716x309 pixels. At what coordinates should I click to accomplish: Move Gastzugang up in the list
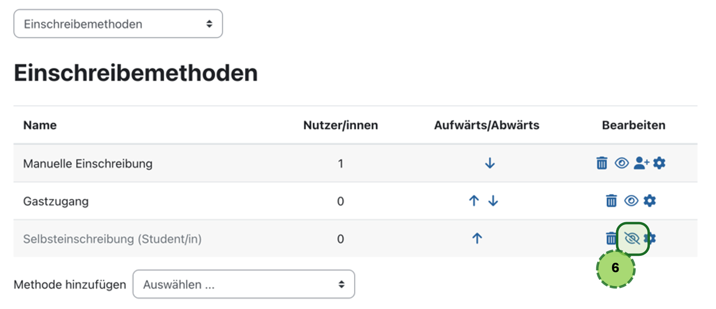(x=474, y=201)
